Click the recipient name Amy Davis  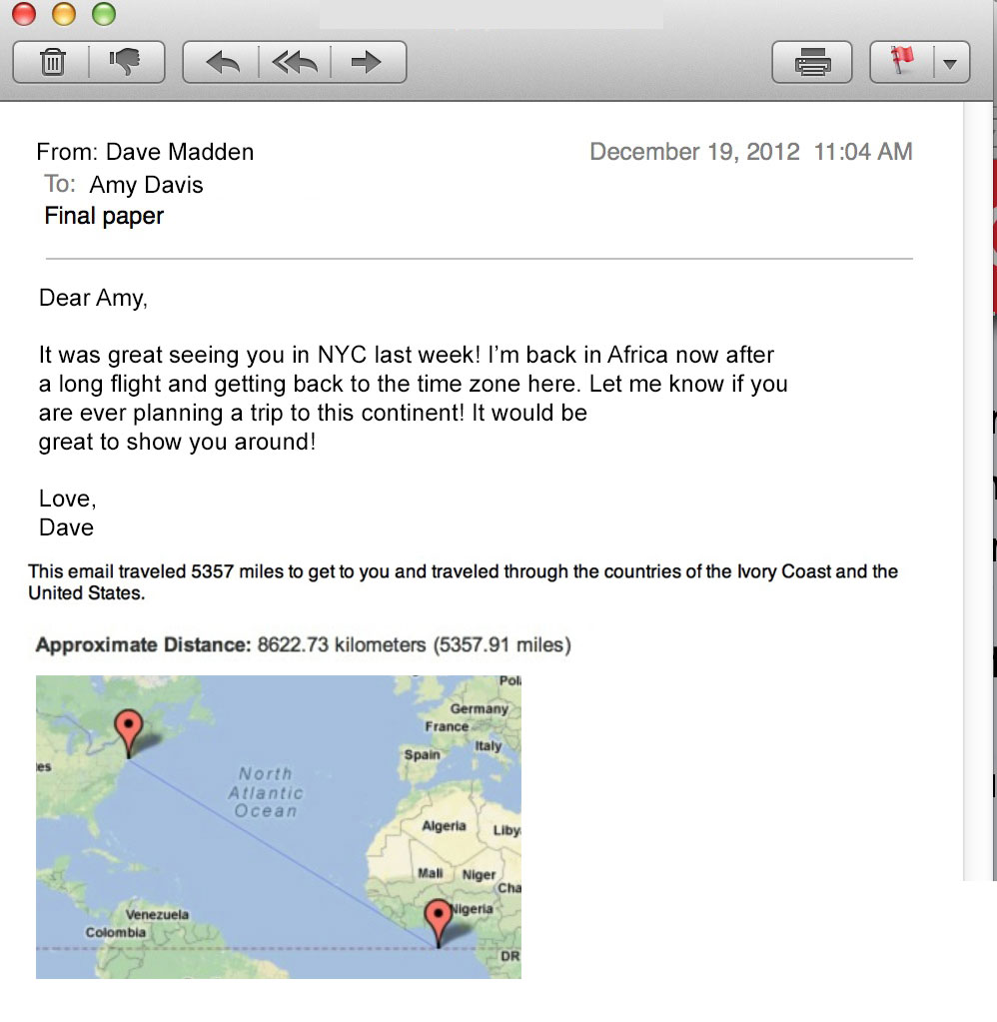[x=146, y=185]
